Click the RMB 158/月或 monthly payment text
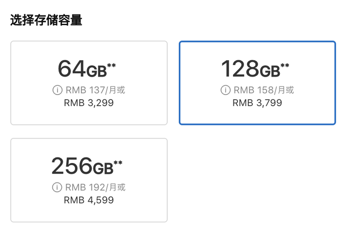The width and height of the screenshot is (348, 232). (264, 90)
